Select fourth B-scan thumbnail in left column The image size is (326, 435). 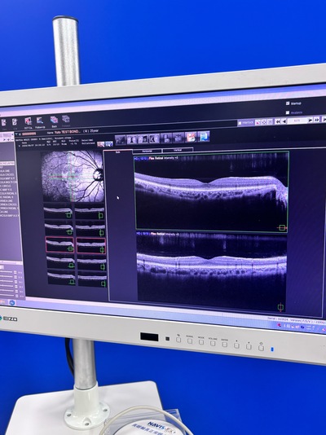click(x=61, y=261)
